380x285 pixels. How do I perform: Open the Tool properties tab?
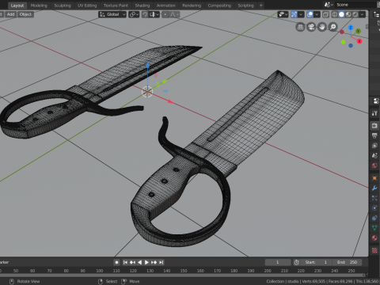[x=374, y=113]
